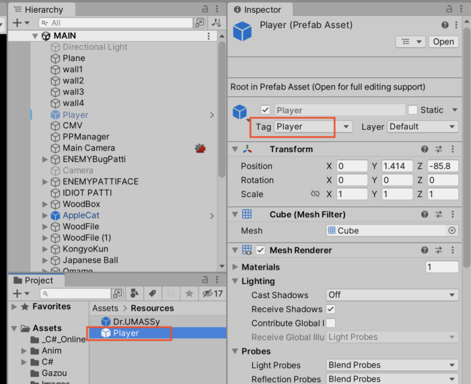Open Light Probes Blend Probes dropdown
The width and height of the screenshot is (471, 384).
[x=392, y=365]
